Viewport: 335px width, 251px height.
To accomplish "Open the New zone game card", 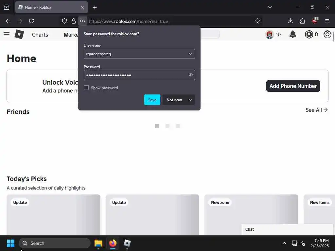I will coord(251,215).
